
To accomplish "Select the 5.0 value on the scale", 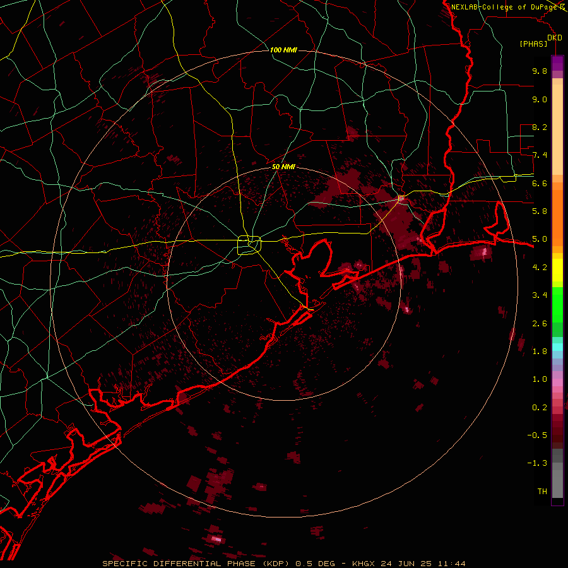I will pos(540,239).
